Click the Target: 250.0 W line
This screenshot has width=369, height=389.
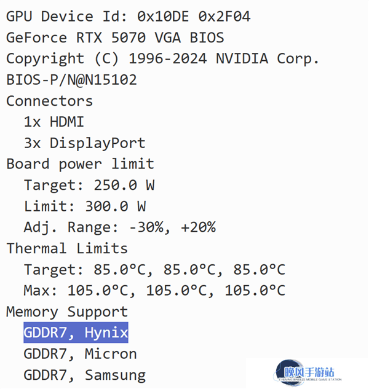[89, 186]
